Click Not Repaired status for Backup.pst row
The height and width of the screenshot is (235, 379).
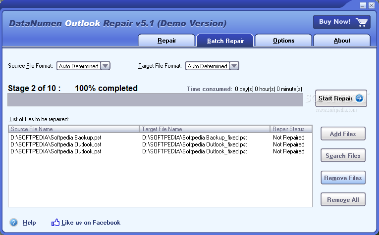pyautogui.click(x=289, y=137)
